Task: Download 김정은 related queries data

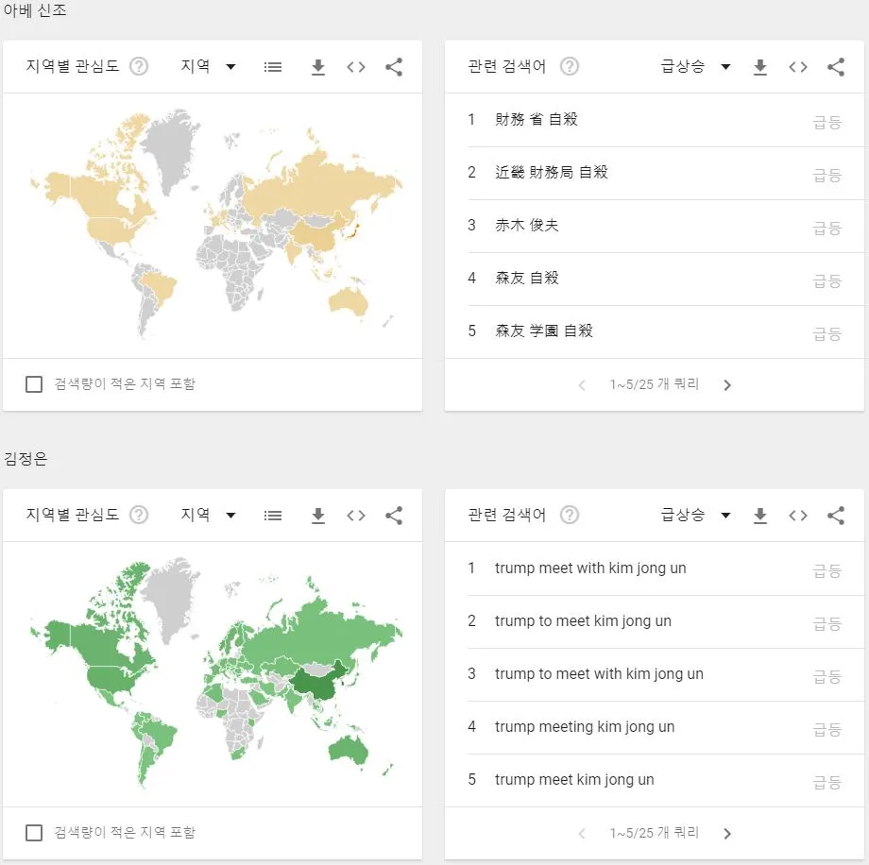Action: pos(760,516)
